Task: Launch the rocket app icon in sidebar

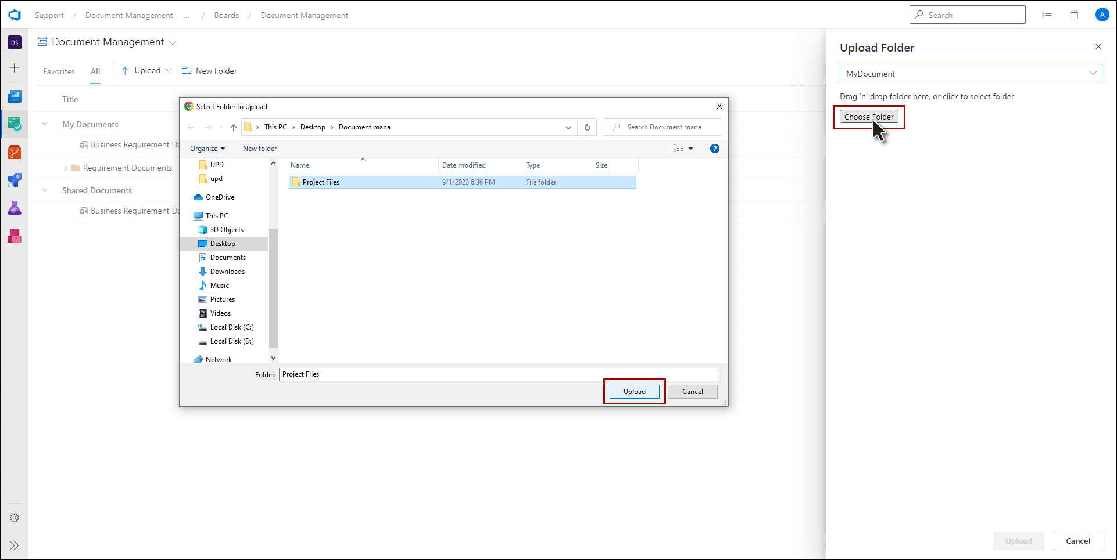Action: click(15, 180)
